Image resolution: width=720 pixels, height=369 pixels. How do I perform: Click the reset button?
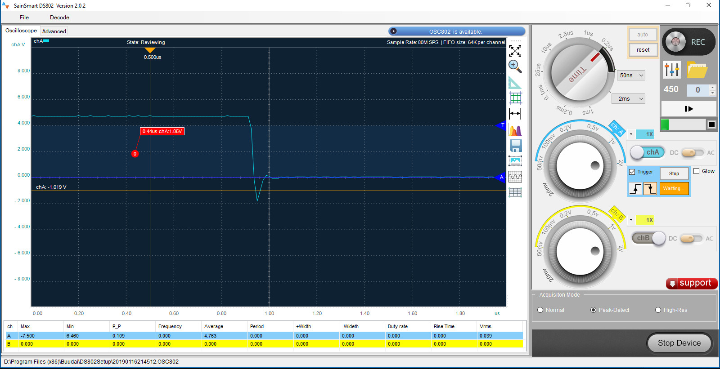643,50
